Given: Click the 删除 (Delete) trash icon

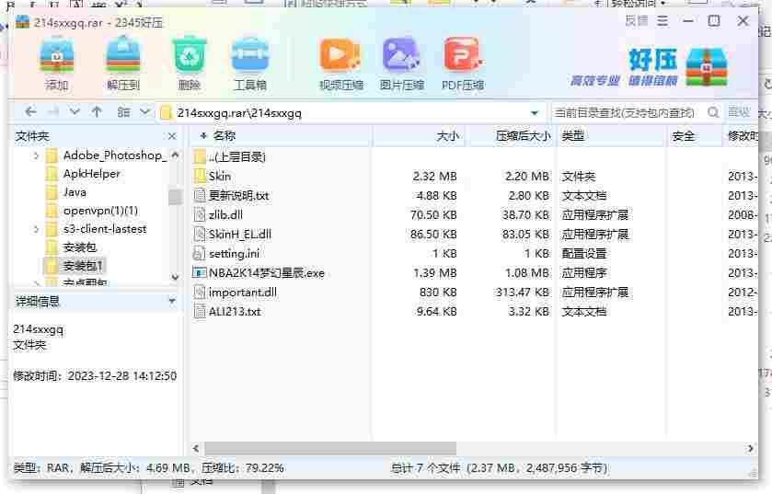Looking at the screenshot, I should pos(189,64).
